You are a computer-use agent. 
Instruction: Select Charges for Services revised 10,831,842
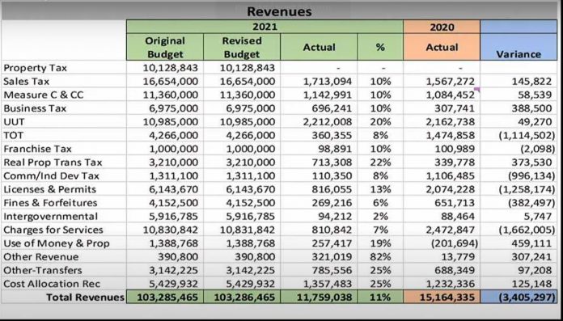pos(248,230)
